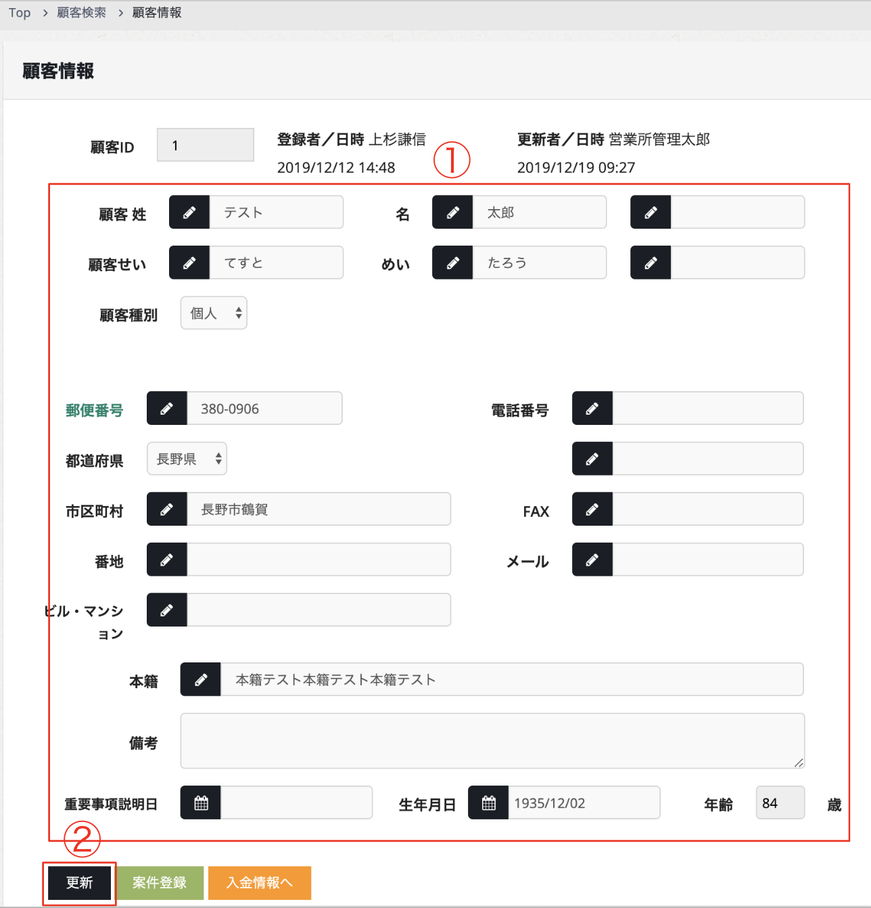Expand the 都道府県 dropdown showing 長野県
This screenshot has height=908, width=871.
click(187, 459)
